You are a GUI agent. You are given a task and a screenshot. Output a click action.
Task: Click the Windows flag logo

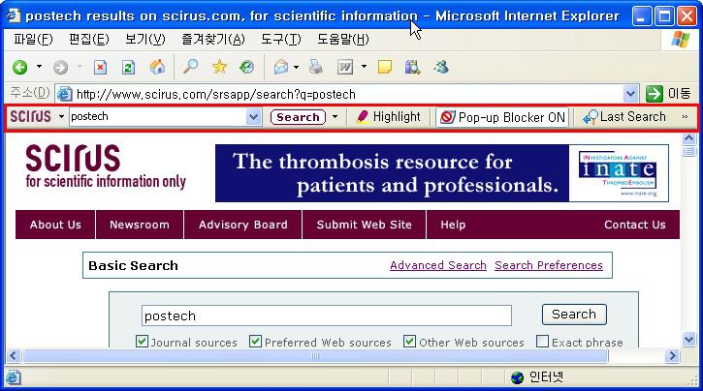(x=680, y=40)
